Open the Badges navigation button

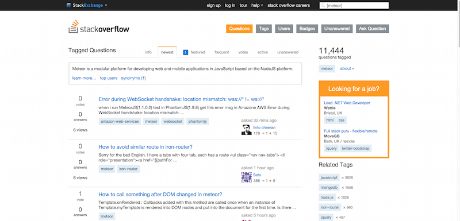[x=307, y=29]
